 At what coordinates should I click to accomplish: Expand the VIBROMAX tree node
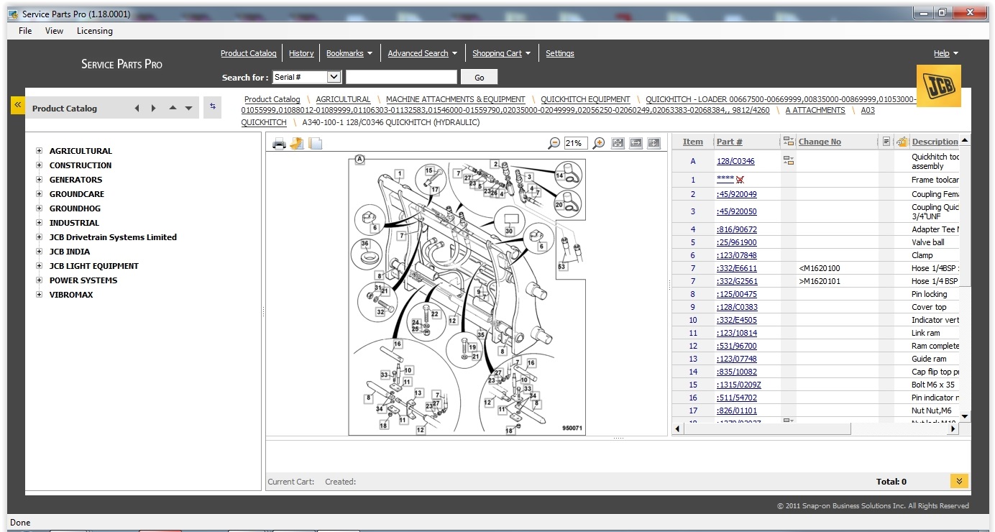40,295
